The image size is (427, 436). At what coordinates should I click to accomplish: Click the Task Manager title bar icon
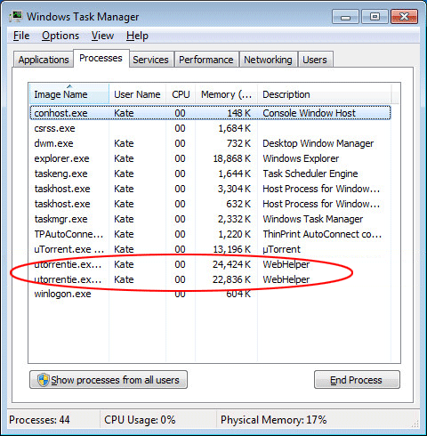click(x=16, y=17)
